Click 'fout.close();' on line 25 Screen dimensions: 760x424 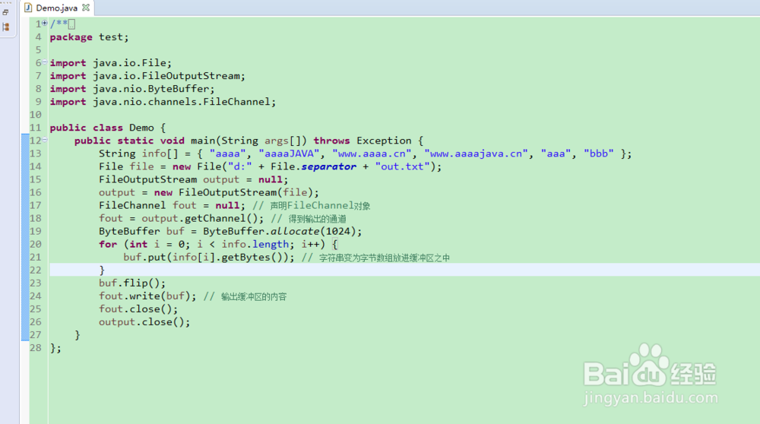(x=138, y=309)
